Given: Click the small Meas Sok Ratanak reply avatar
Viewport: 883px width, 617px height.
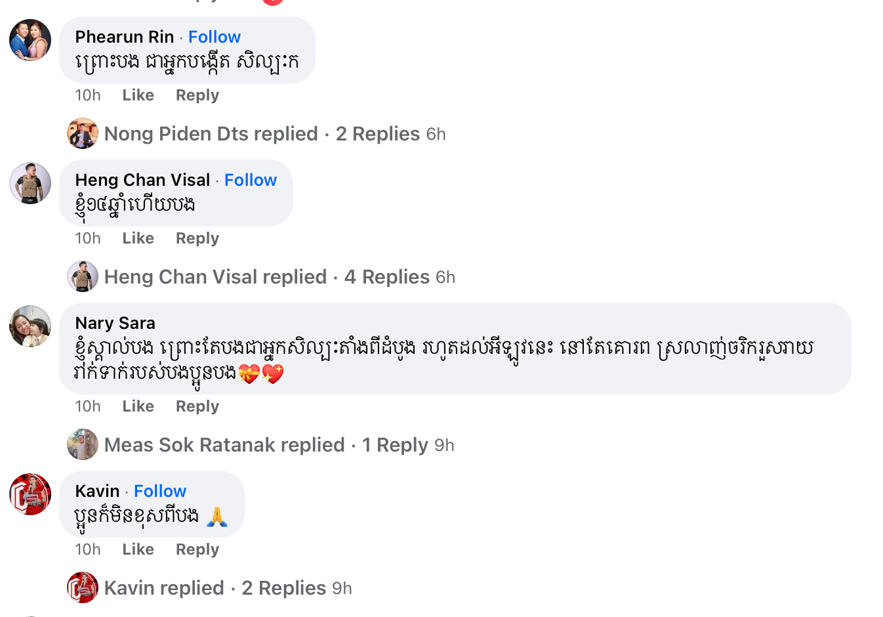Looking at the screenshot, I should tap(83, 445).
